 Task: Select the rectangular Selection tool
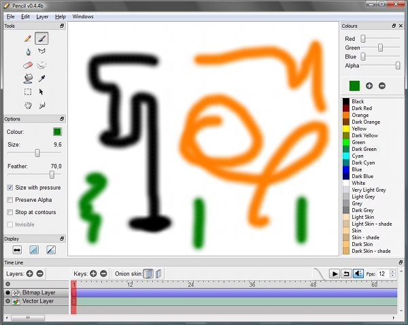click(x=28, y=92)
